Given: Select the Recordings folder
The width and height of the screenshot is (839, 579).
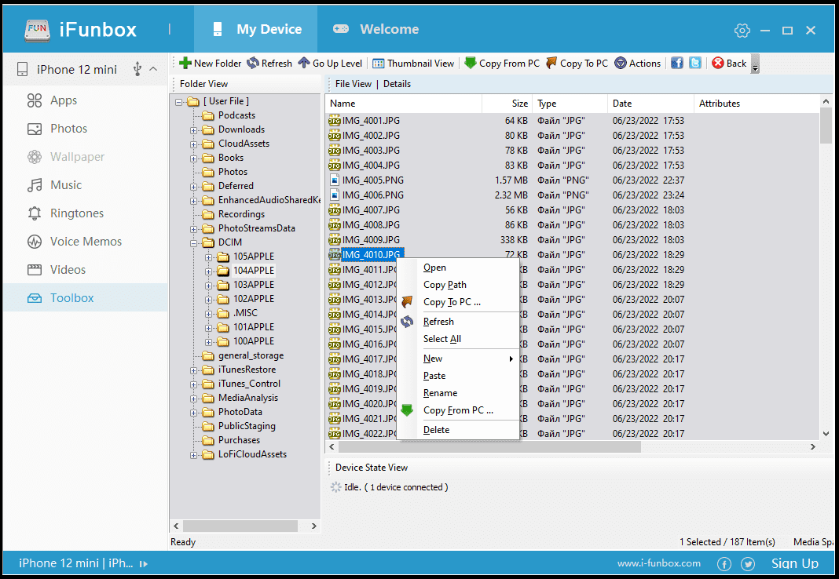Looking at the screenshot, I should pyautogui.click(x=241, y=214).
